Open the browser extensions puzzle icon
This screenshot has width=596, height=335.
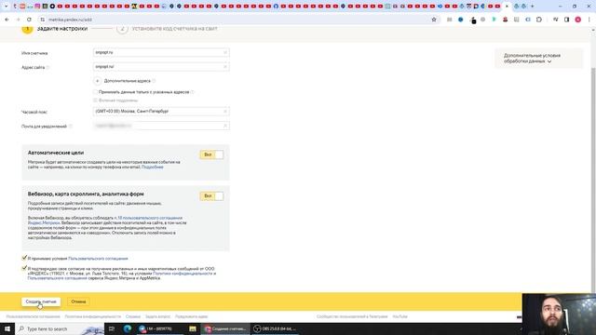click(x=539, y=20)
